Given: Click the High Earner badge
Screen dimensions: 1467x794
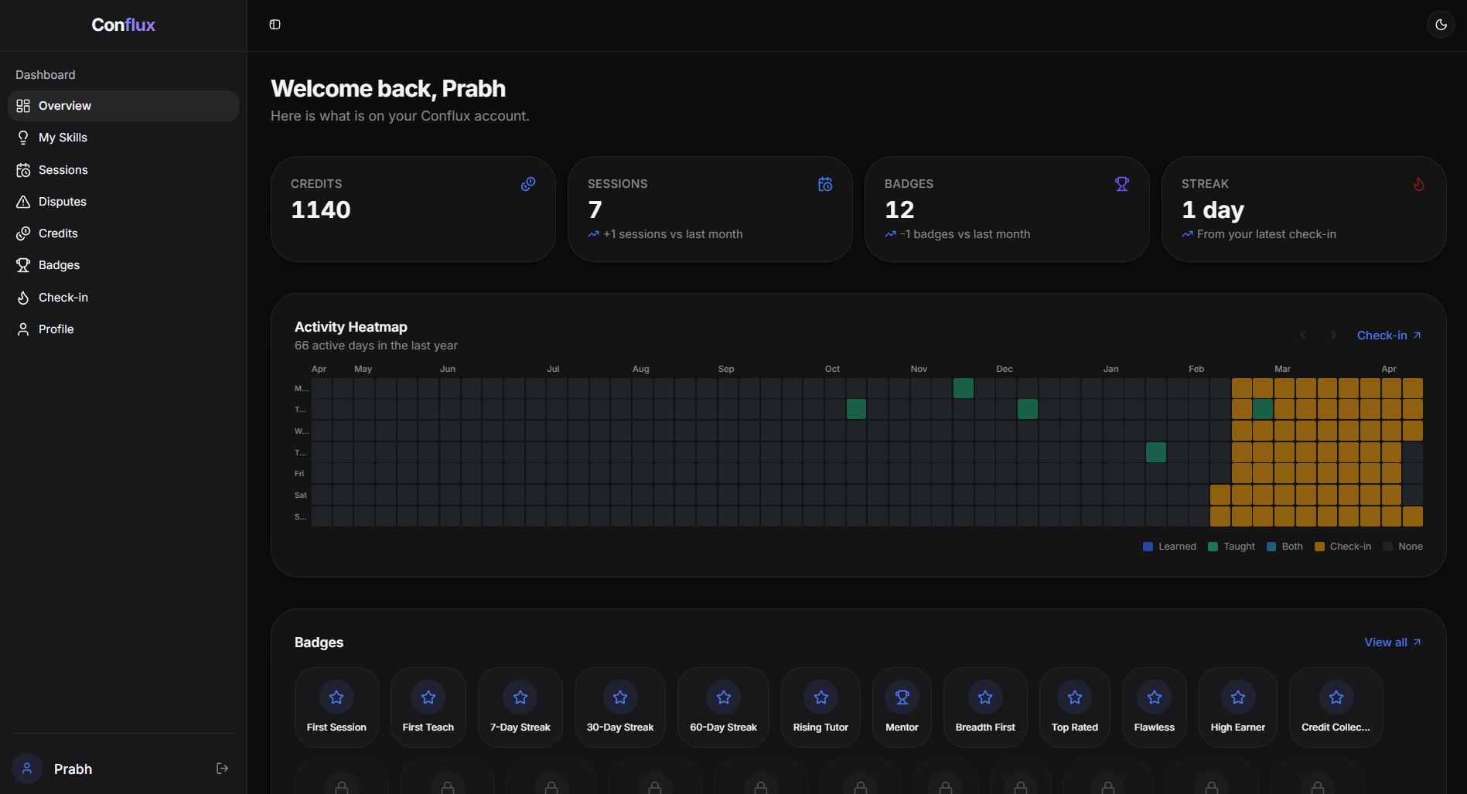Looking at the screenshot, I should [x=1238, y=707].
